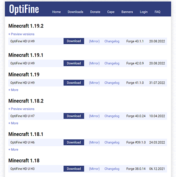The height and width of the screenshot is (177, 176).
Task: Open Mirror link for Minecraft 1.19.1
Action: coord(94,63)
